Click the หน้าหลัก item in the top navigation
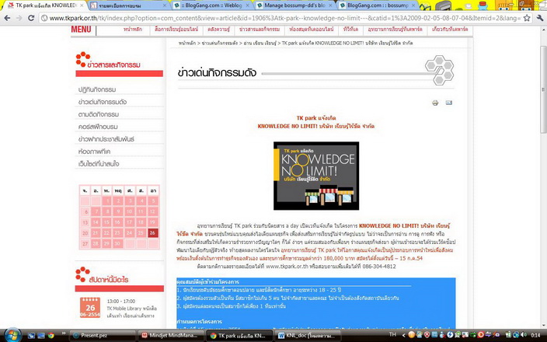The width and height of the screenshot is (547, 342). tap(132, 29)
